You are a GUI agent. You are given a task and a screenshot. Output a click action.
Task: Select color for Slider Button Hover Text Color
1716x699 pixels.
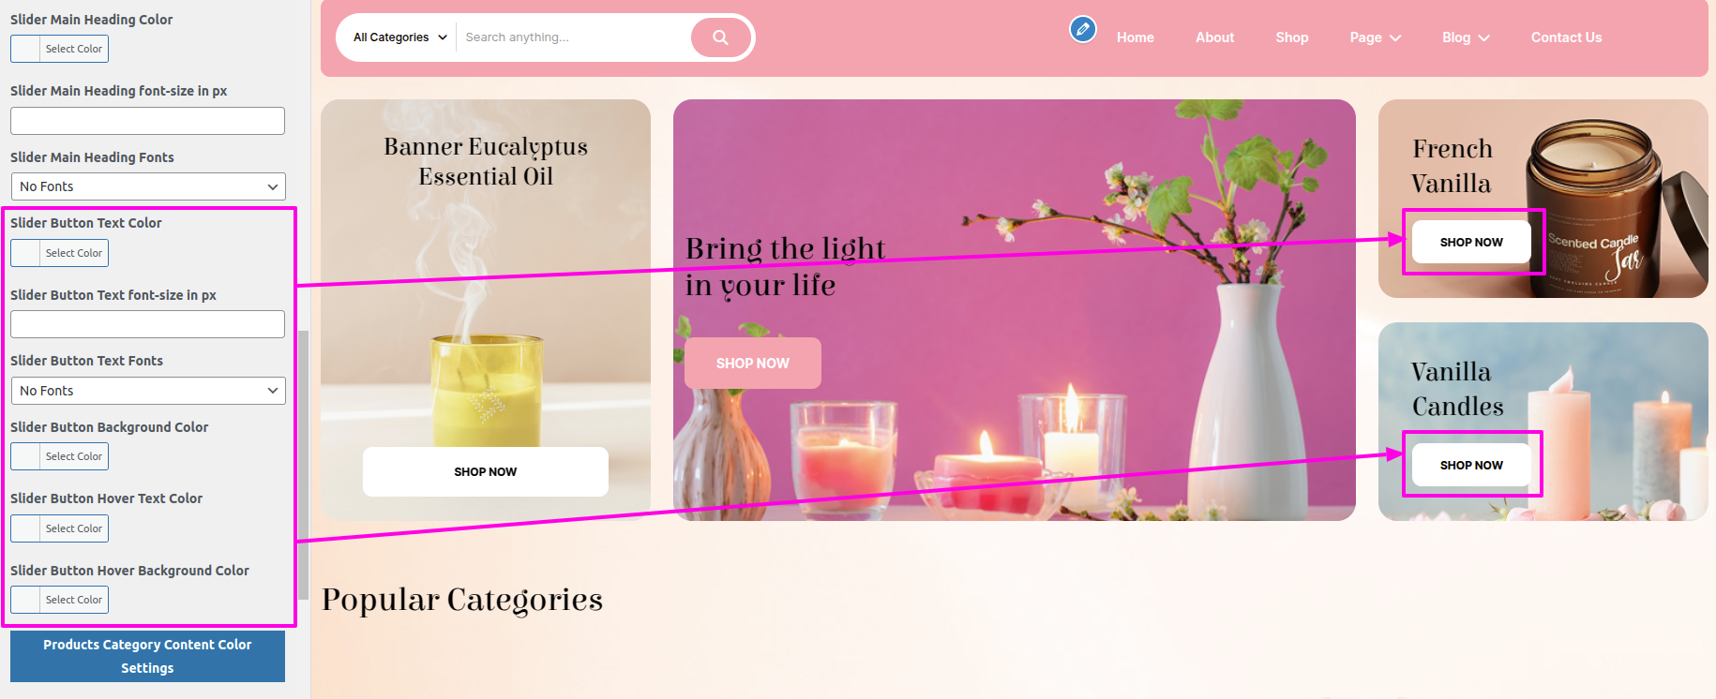[x=59, y=528]
